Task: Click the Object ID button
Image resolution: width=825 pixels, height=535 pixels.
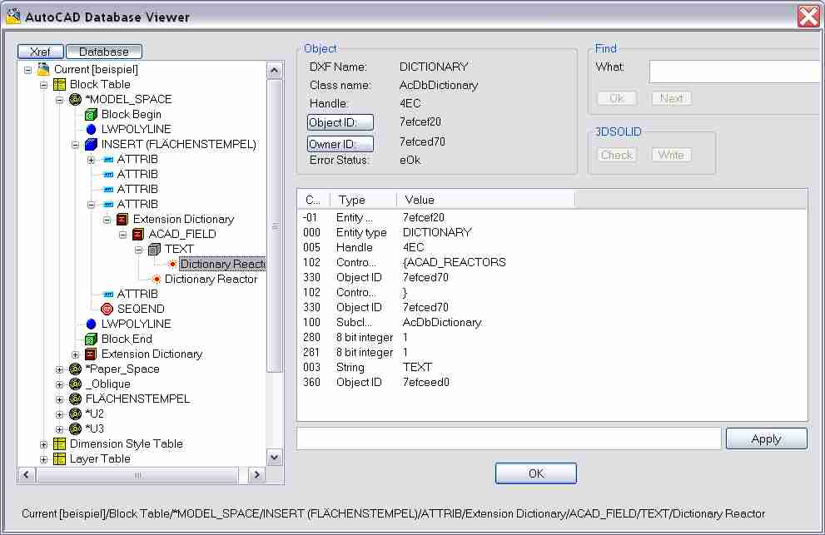Action: click(x=340, y=122)
